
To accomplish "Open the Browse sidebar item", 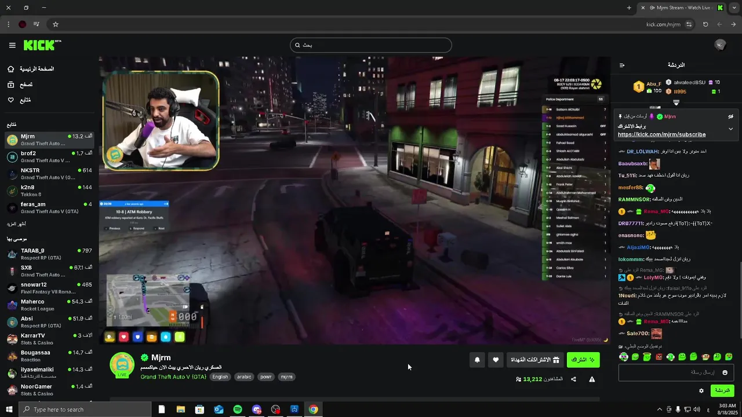I will (20, 85).
